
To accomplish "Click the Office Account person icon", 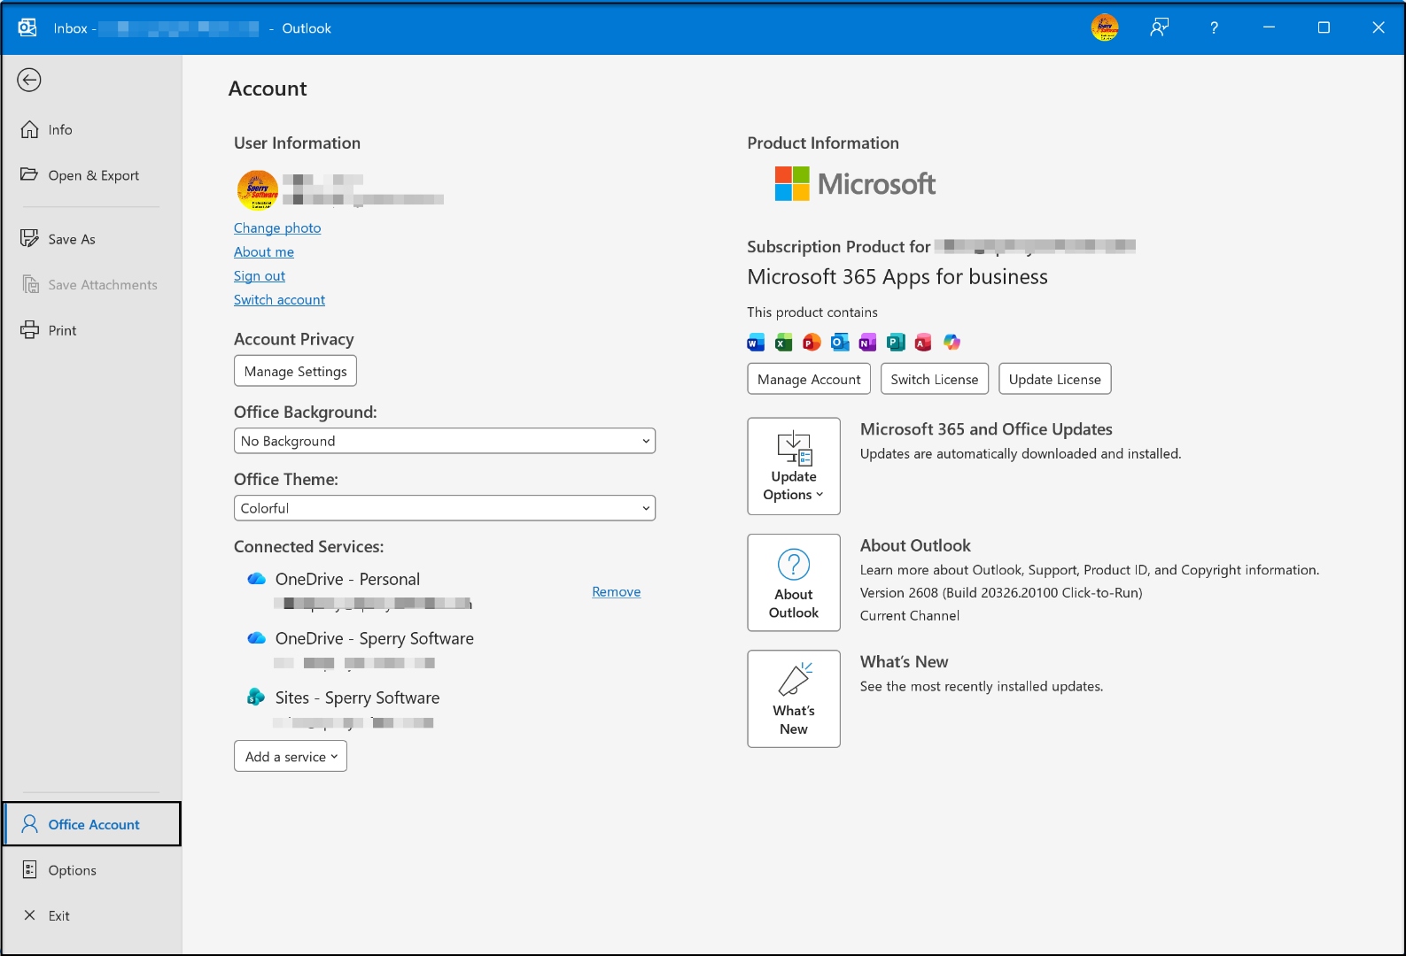I will point(29,824).
